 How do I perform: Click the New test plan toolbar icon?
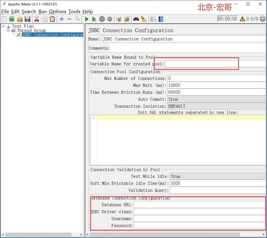tap(4, 19)
